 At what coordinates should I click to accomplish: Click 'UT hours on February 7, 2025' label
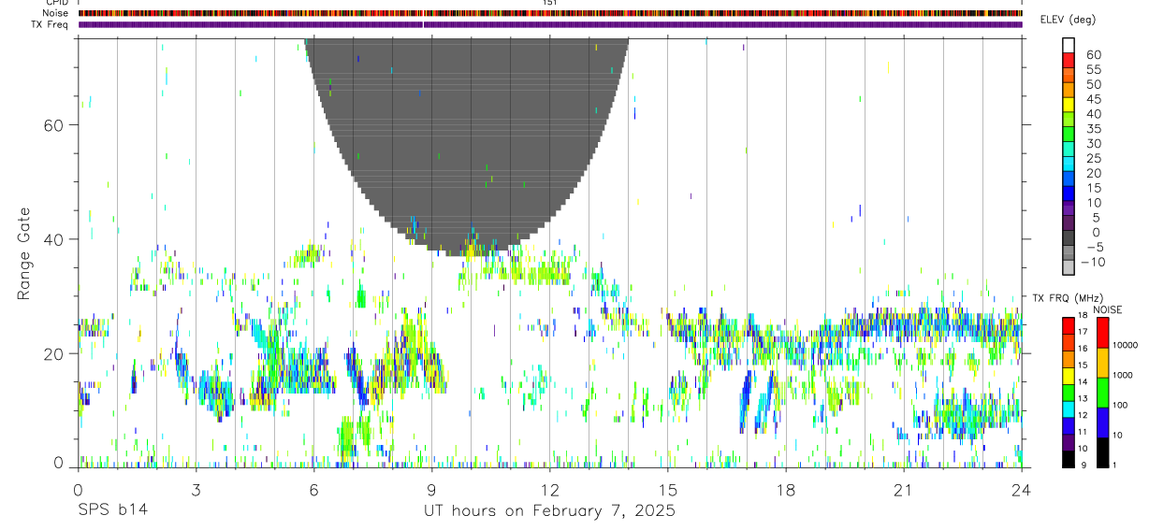click(x=549, y=510)
